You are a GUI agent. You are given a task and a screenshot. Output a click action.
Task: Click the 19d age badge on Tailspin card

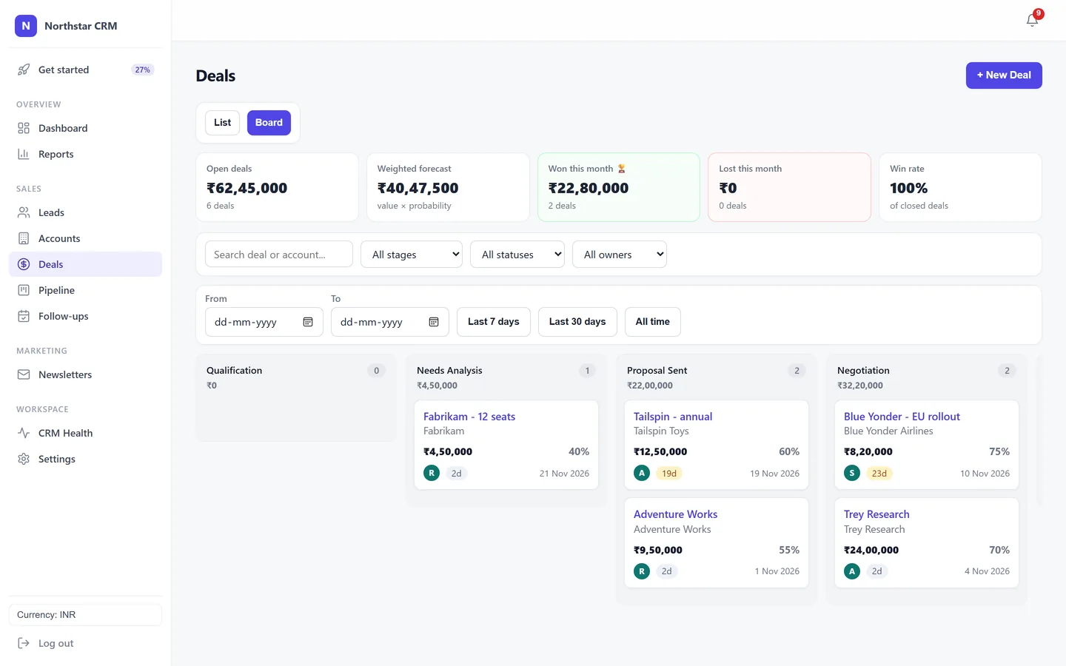[x=669, y=474]
